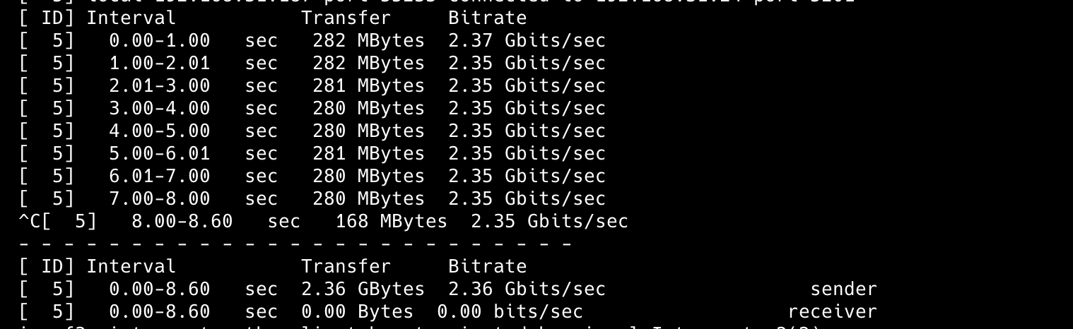Select the 4.00-5.00 interval entry
The height and width of the screenshot is (329, 1073).
pyautogui.click(x=159, y=131)
